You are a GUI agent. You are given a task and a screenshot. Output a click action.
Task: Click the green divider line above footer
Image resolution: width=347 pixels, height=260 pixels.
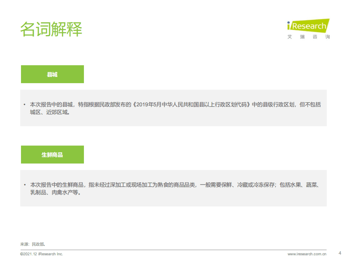(x=173, y=250)
